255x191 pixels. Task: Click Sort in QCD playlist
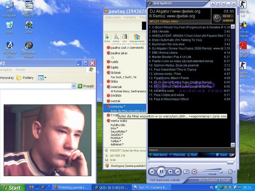[192, 155]
